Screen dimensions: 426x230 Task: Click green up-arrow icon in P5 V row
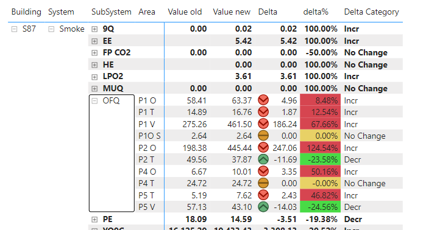click(x=263, y=207)
